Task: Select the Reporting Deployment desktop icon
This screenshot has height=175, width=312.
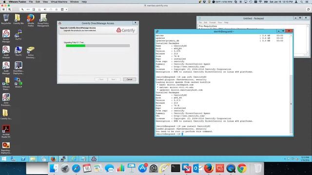Action: (6, 148)
